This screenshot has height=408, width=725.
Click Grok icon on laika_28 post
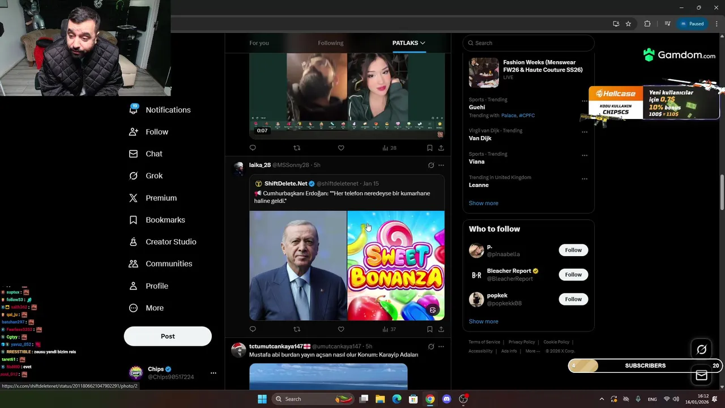click(431, 165)
